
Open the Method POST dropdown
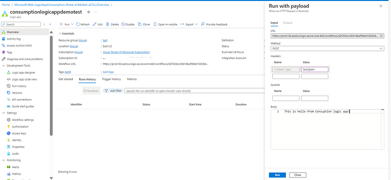327,49
